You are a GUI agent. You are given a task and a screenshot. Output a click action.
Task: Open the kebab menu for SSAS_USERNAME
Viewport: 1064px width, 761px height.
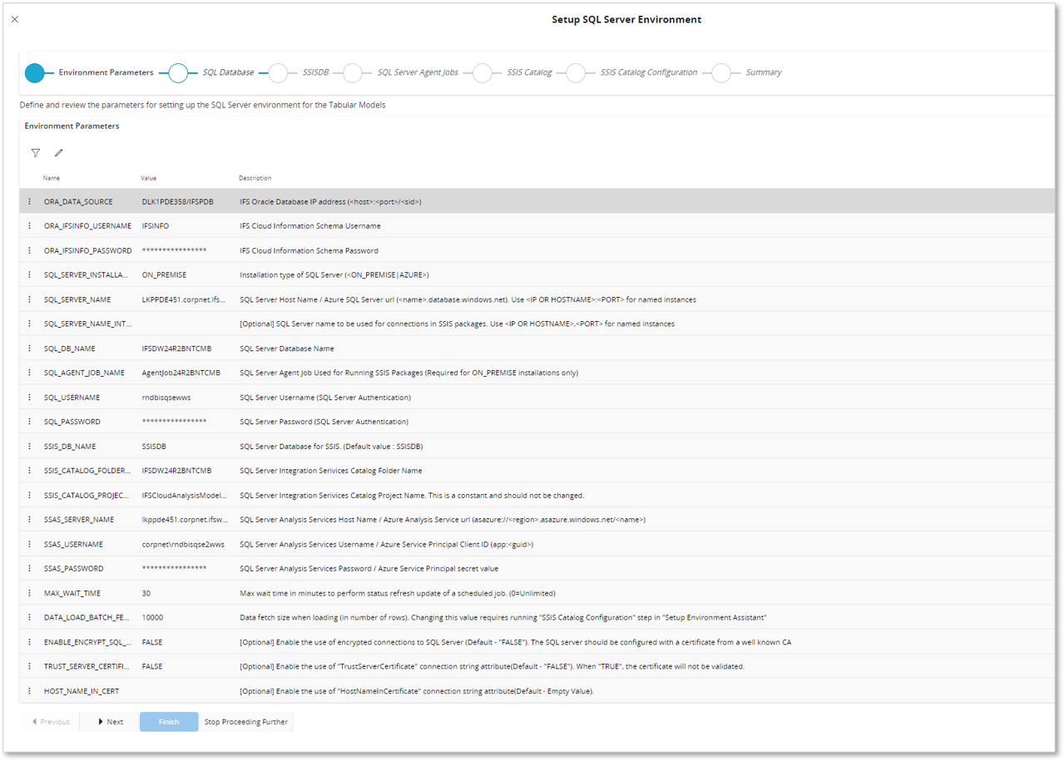pos(30,543)
